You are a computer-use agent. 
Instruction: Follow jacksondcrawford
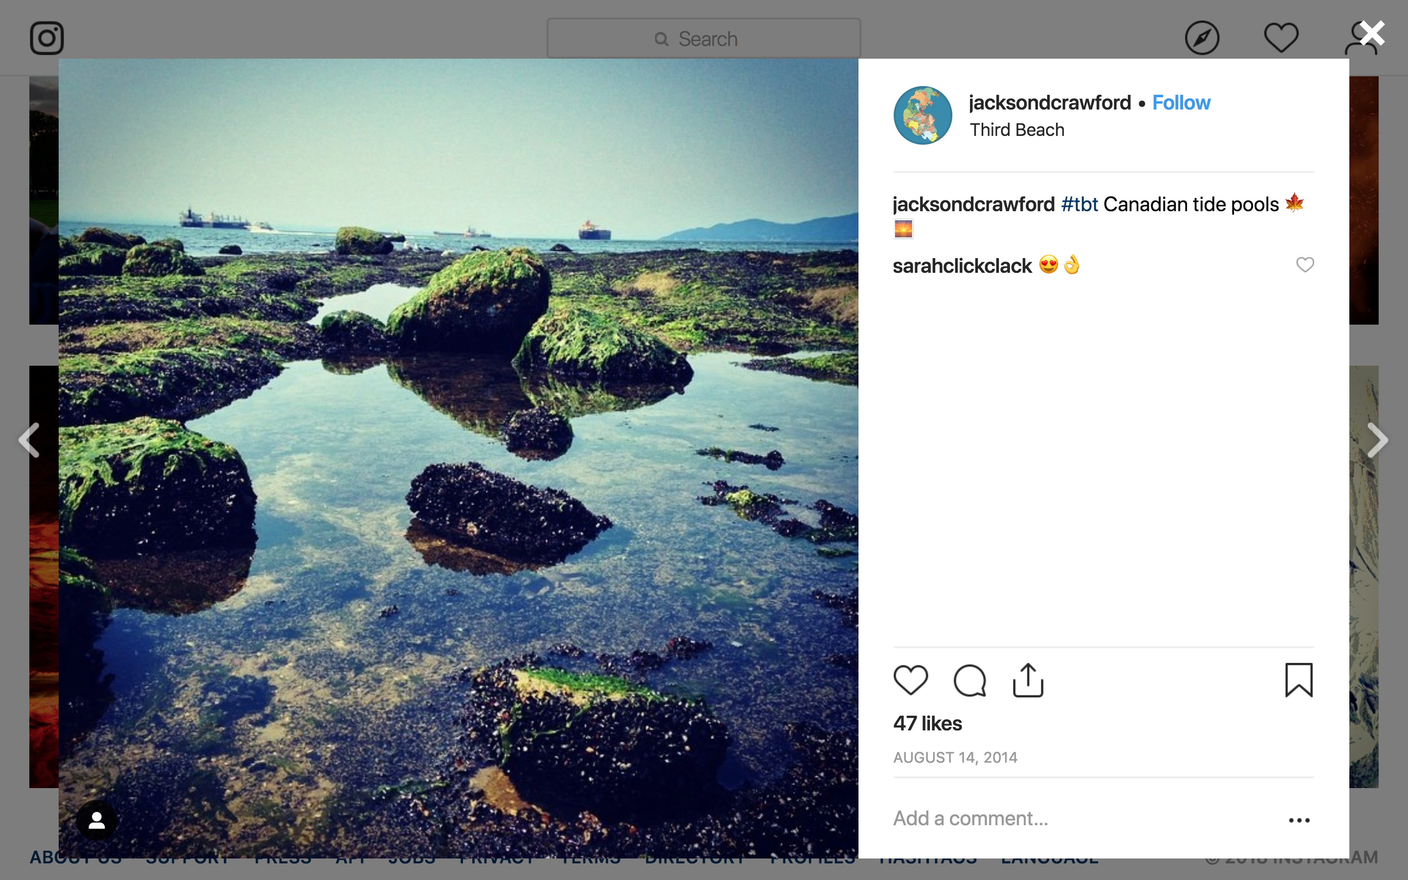tap(1181, 103)
